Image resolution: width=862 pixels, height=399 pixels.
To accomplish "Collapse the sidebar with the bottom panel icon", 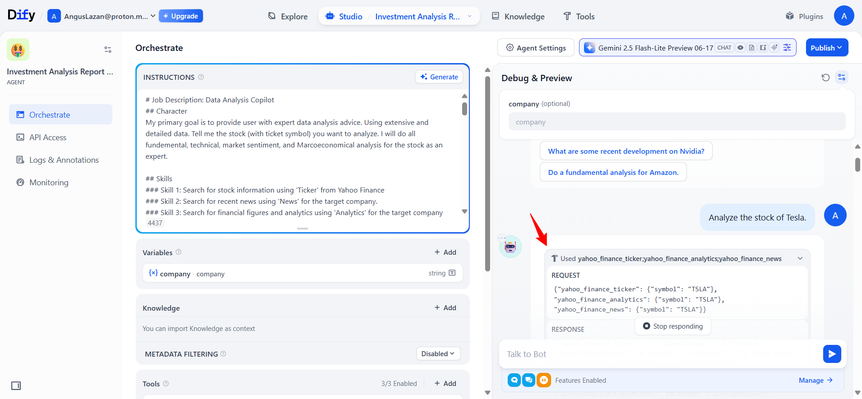I will pos(16,385).
